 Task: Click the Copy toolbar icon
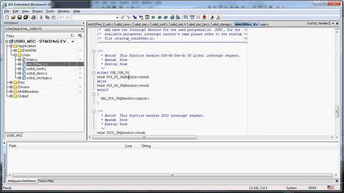pos(47,17)
